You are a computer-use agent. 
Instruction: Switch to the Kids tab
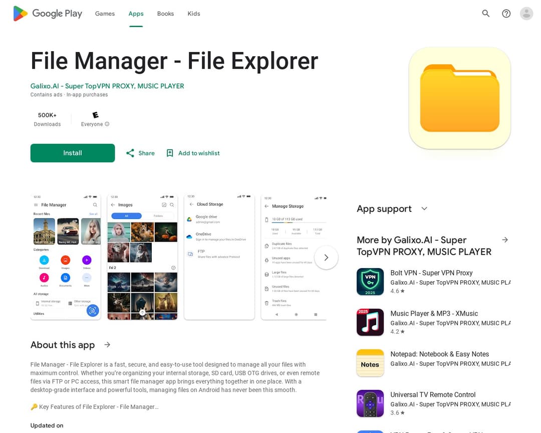click(x=193, y=14)
